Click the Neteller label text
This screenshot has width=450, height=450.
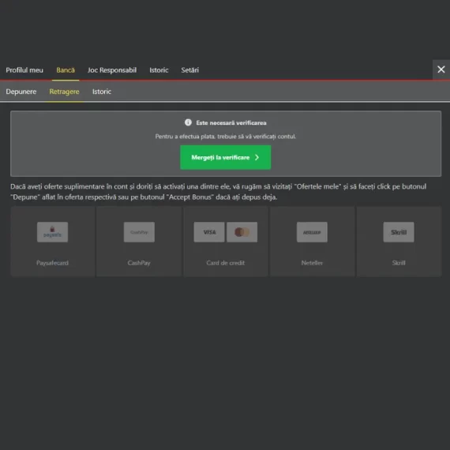pos(312,263)
